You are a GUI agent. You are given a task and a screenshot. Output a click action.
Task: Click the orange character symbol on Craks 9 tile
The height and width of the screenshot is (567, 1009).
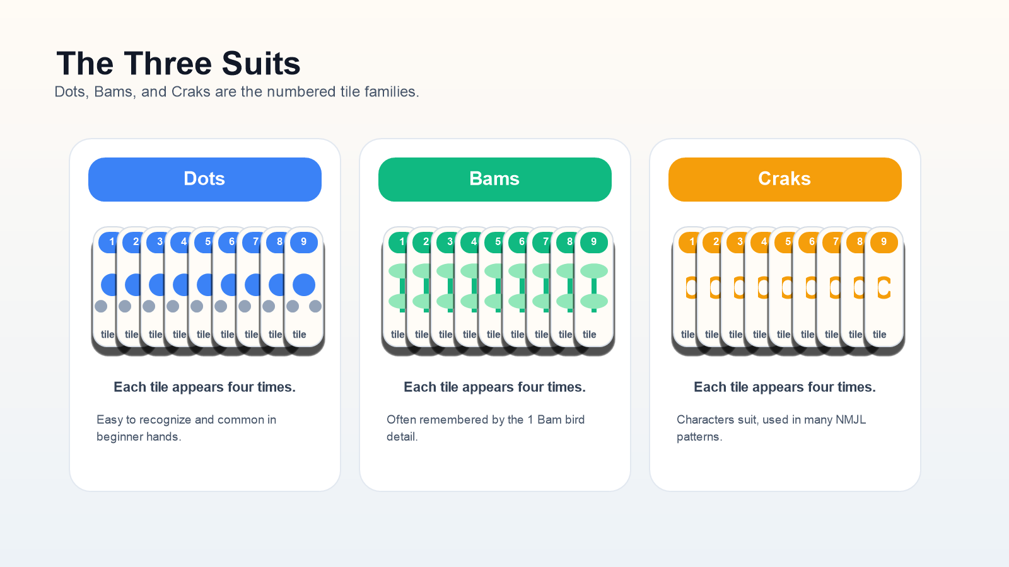point(884,288)
